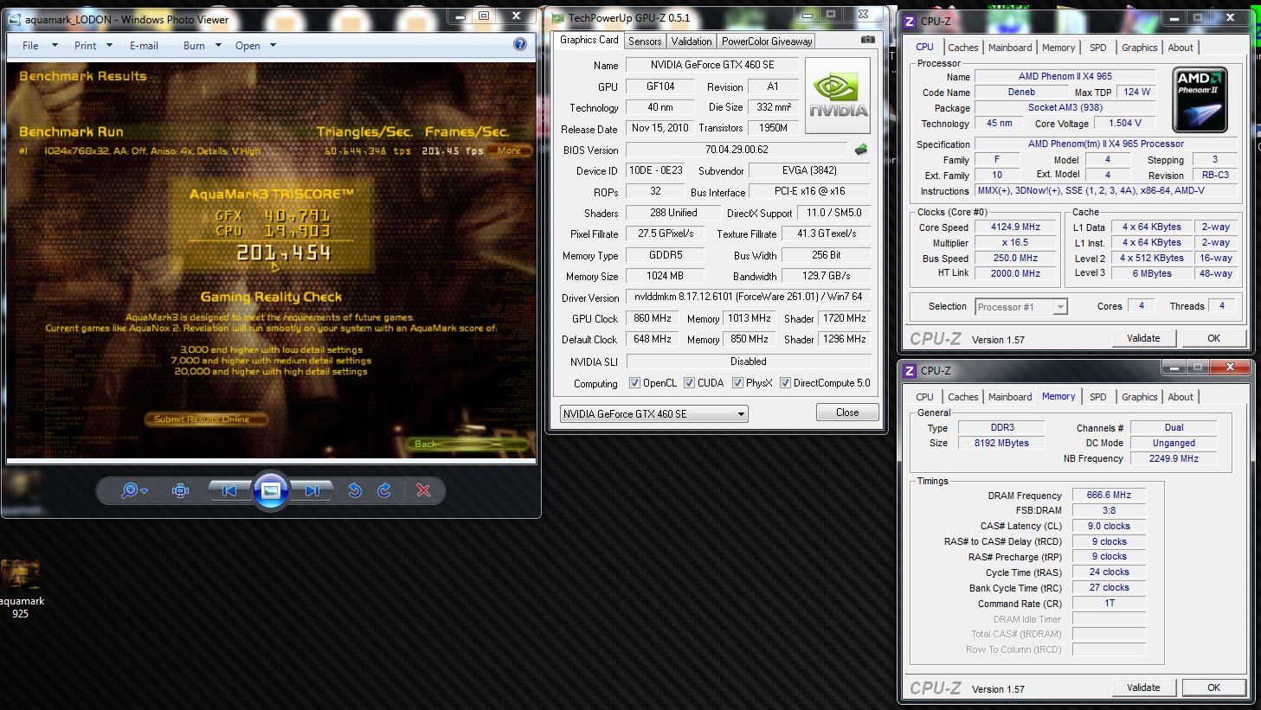Click OK in bottom CPU-Z window
This screenshot has height=710, width=1261.
pyautogui.click(x=1213, y=688)
